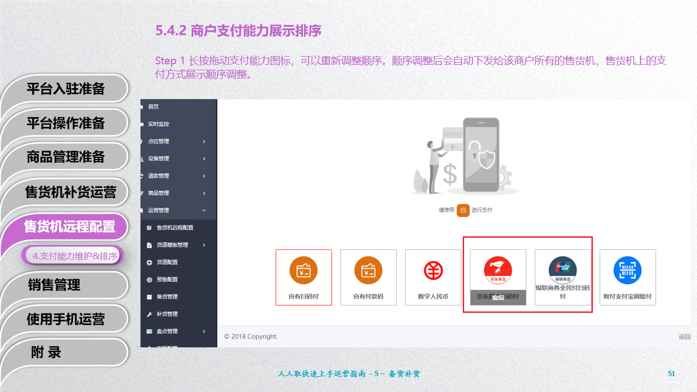Viewport: 697px width, 392px height.
Task: Select 4.支付能力维护&排序 sub-section
Action: click(75, 256)
